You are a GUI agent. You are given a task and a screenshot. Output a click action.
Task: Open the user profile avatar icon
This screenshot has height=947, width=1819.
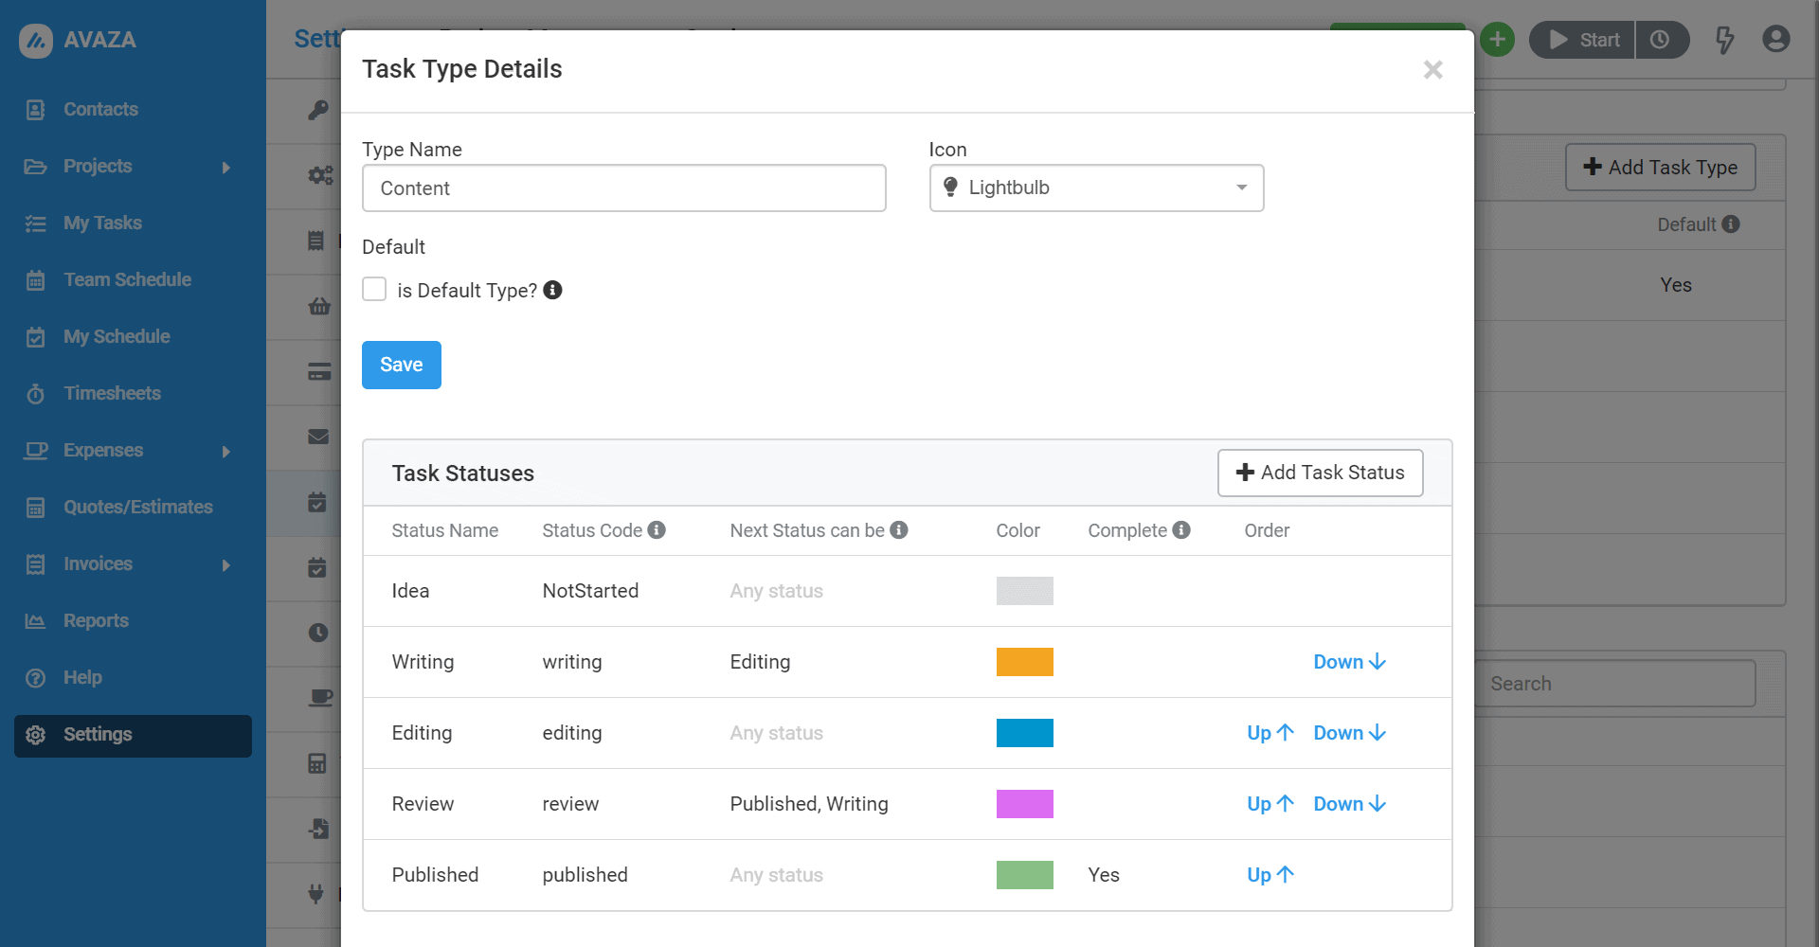click(x=1776, y=39)
